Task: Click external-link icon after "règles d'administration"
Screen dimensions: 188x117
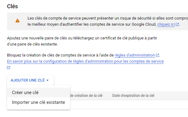Action: [157, 55]
